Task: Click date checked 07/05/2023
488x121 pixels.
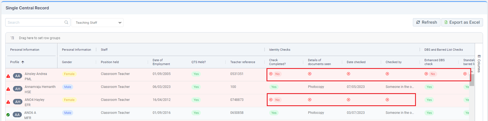Action: click(356, 87)
